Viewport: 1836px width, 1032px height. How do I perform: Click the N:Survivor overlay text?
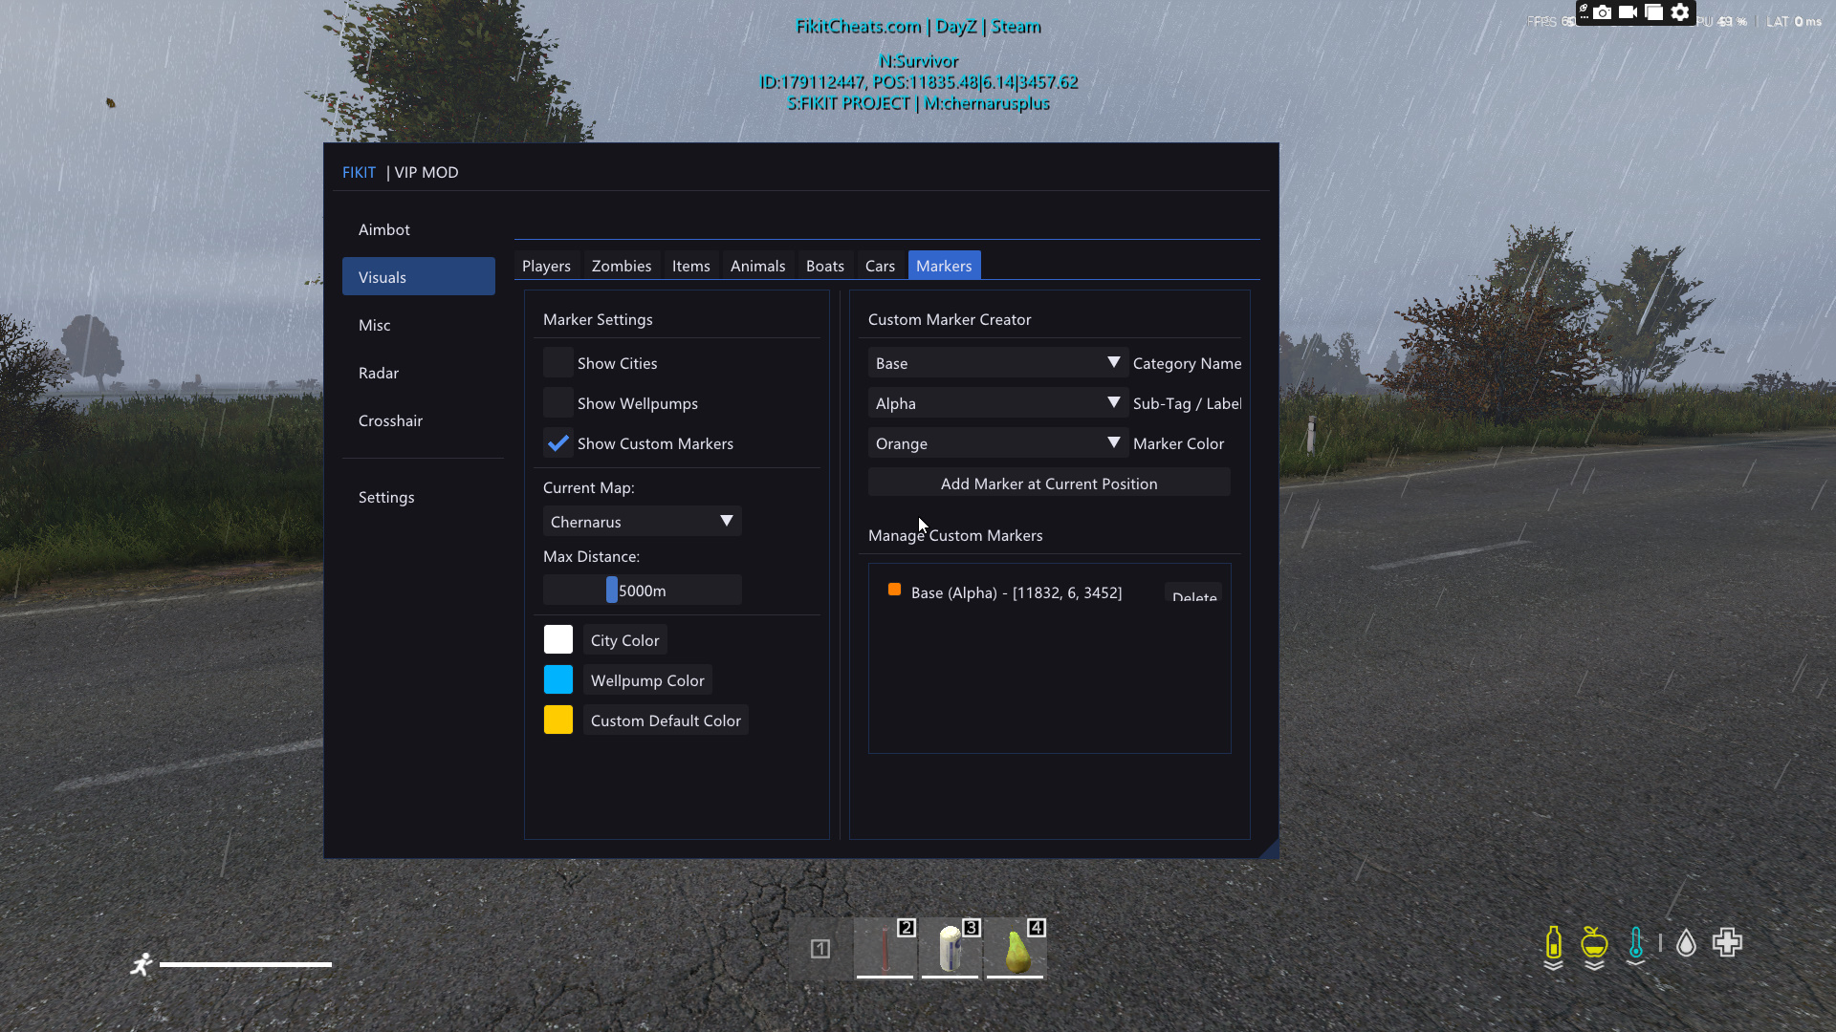pos(918,61)
